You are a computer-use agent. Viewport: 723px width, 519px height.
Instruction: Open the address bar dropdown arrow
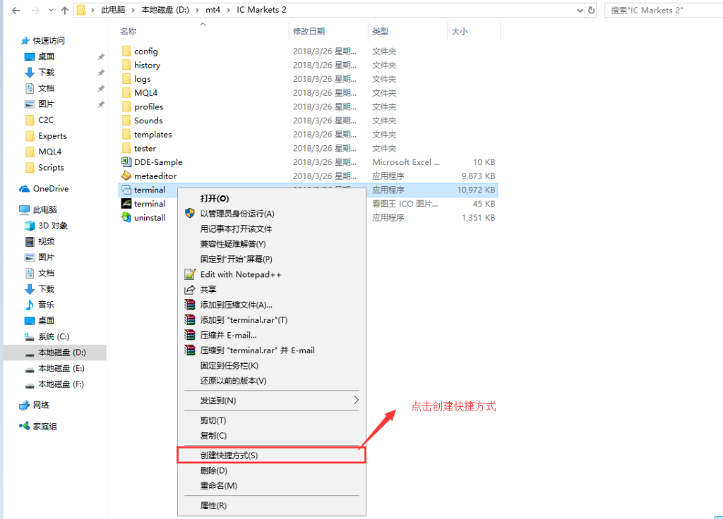580,11
